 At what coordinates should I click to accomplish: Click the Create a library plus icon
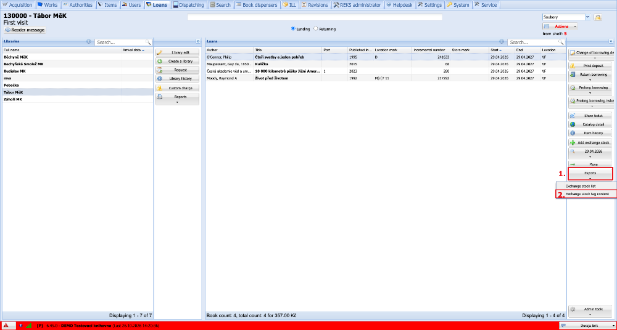[160, 62]
